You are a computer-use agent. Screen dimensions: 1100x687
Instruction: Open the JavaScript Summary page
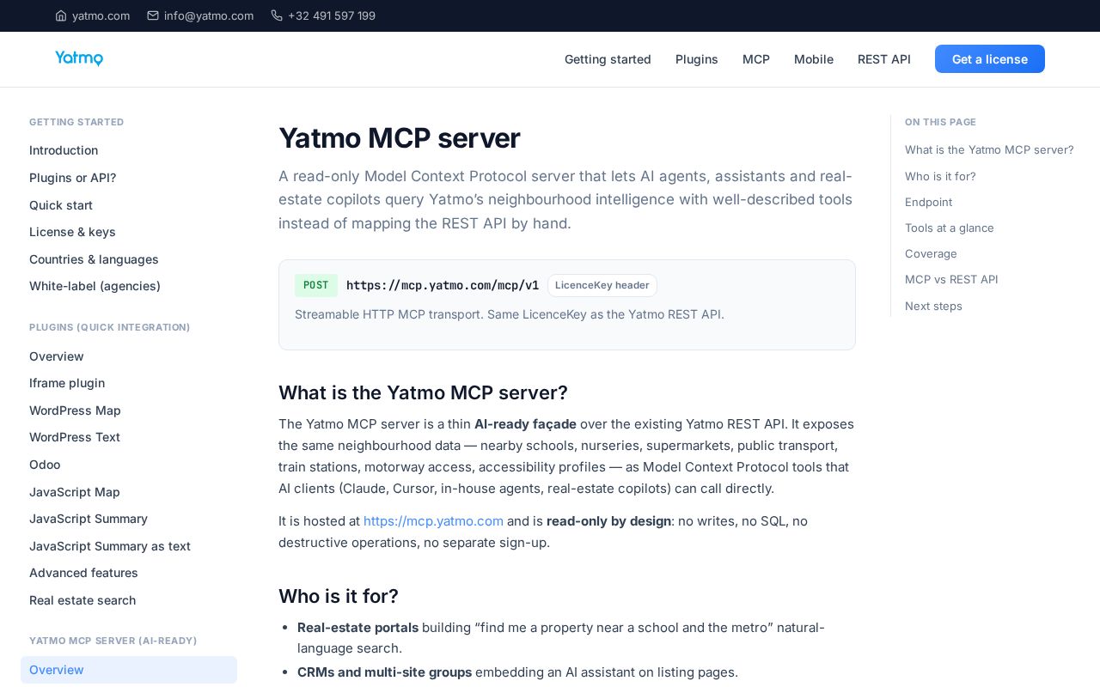click(89, 519)
